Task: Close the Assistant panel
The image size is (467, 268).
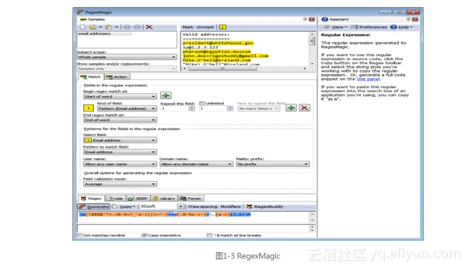Action: pyautogui.click(x=415, y=19)
